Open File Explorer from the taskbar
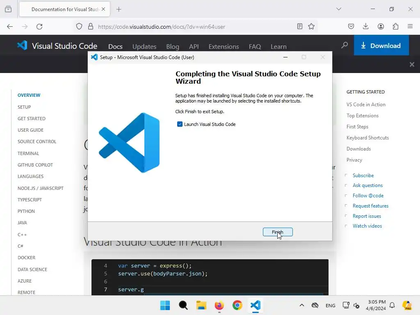This screenshot has width=420, height=315. tap(201, 305)
